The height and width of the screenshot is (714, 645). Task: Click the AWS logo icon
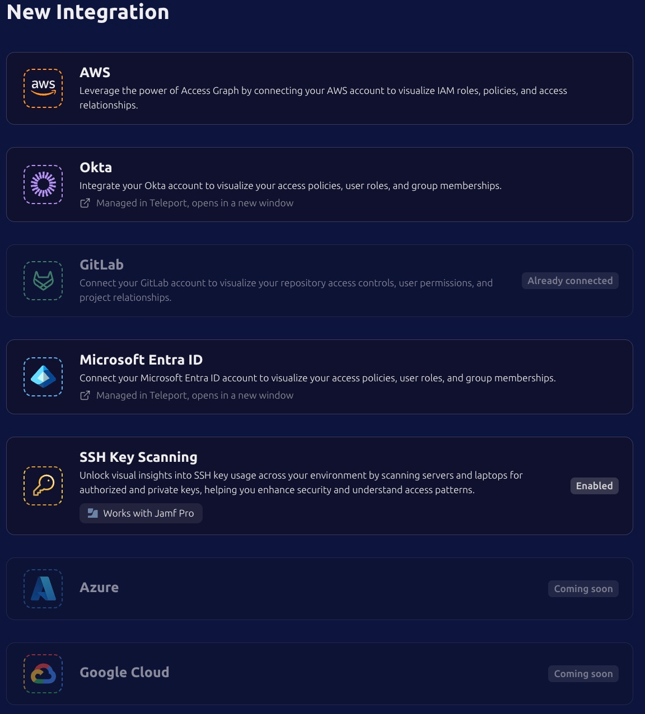click(43, 88)
